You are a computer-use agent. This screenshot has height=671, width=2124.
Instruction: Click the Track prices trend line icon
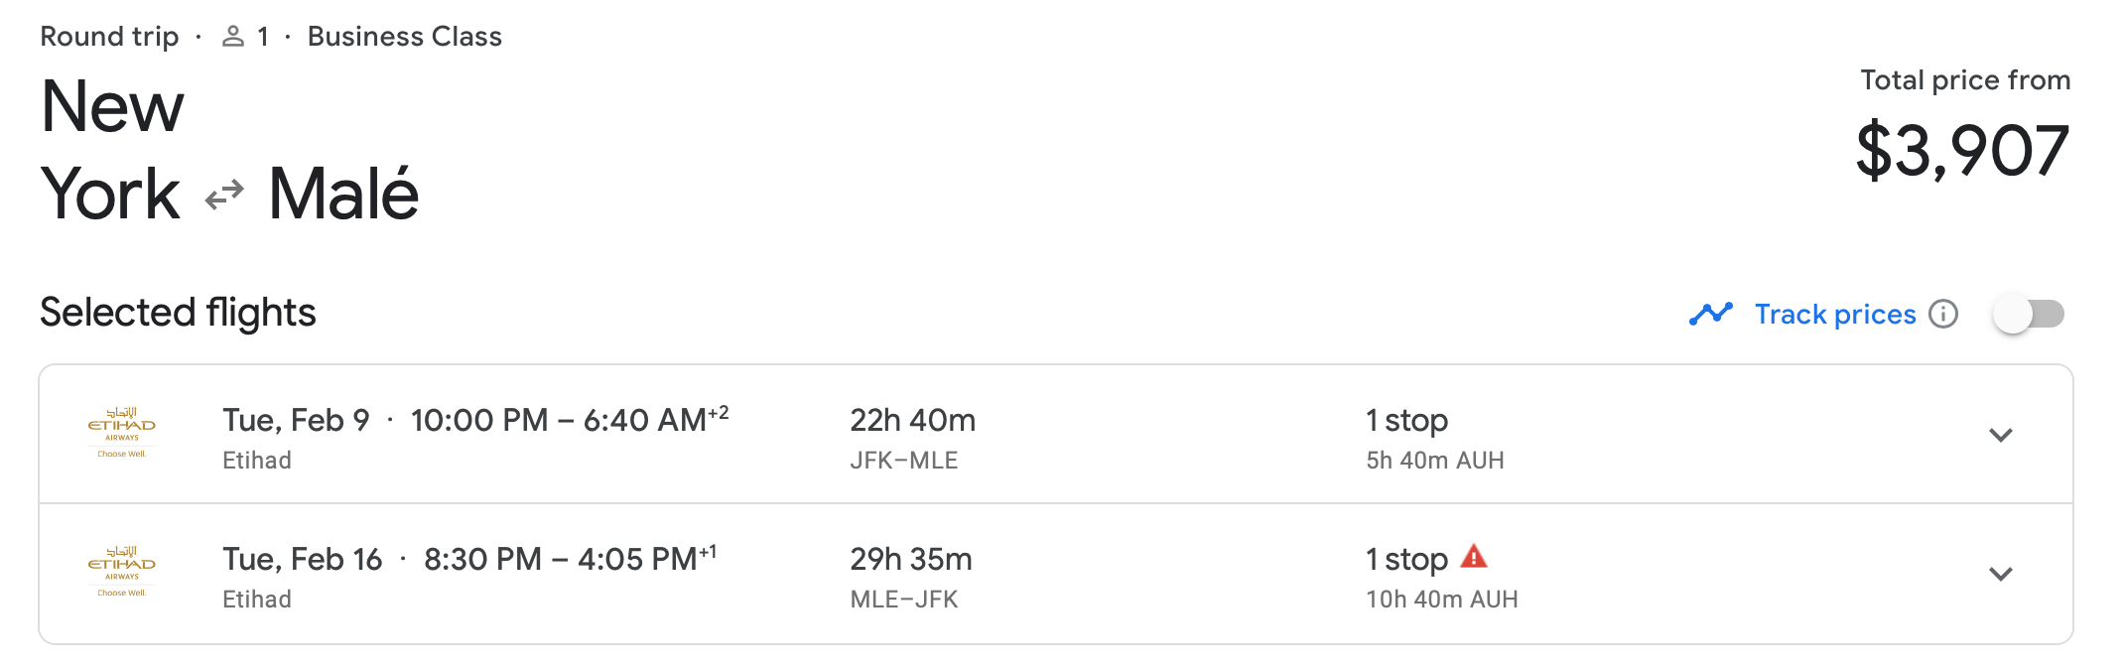pyautogui.click(x=1710, y=314)
